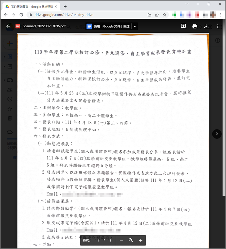This screenshot has height=249, width=226.
Task: Click the gray browser extension icon
Action: pos(205,15)
